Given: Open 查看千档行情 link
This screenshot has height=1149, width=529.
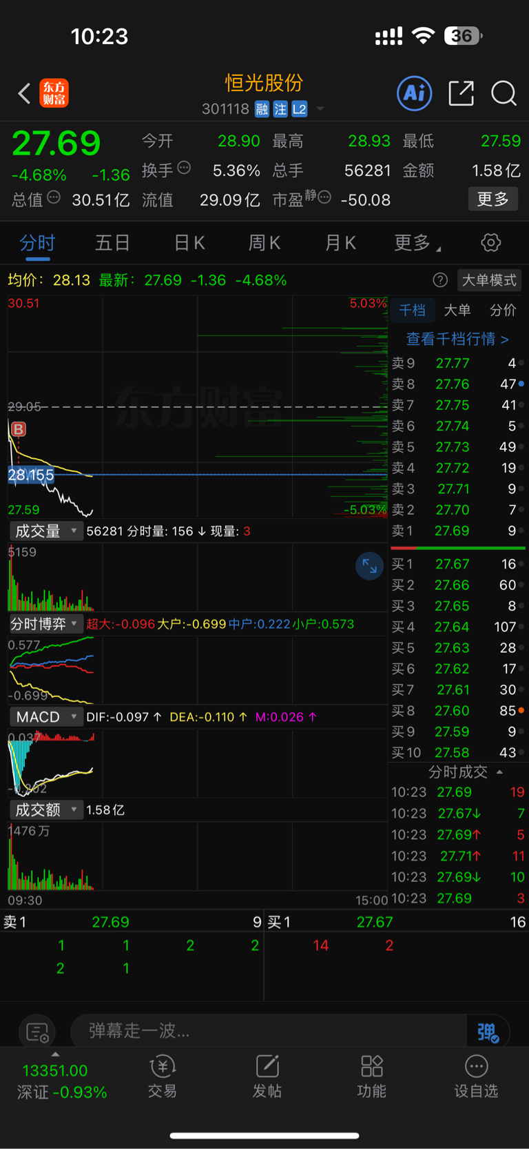Looking at the screenshot, I should pyautogui.click(x=457, y=339).
